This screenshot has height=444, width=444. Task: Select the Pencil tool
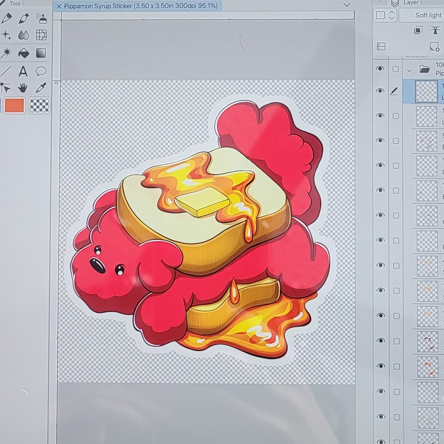coord(23,18)
